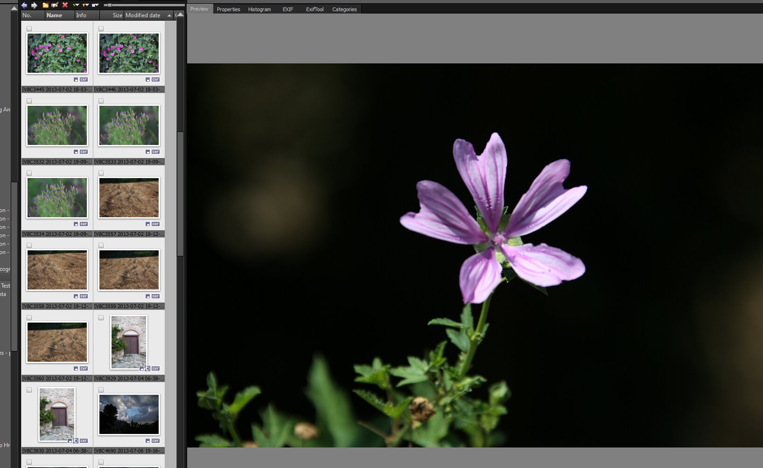The image size is (763, 468).
Task: Check the box for EV8C3533 thumbnail
Action: click(101, 101)
